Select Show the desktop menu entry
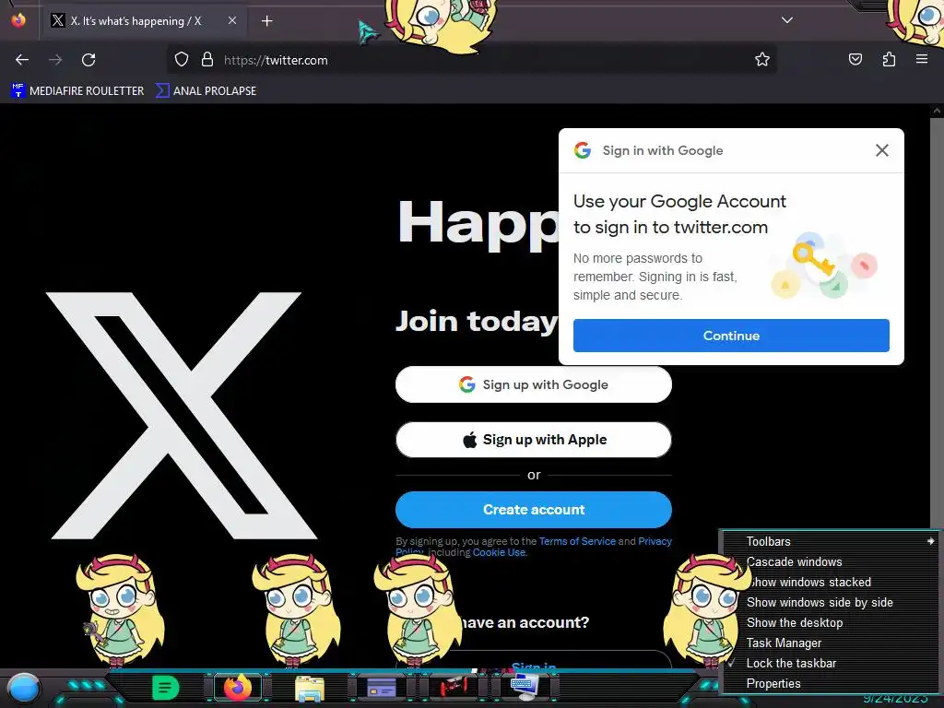 831,622
